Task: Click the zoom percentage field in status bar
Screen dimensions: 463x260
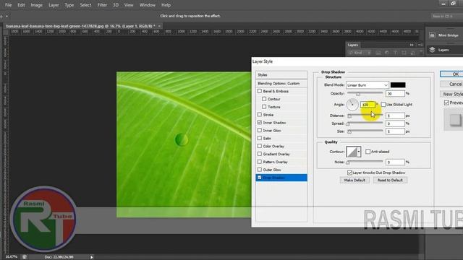Action: click(x=12, y=257)
